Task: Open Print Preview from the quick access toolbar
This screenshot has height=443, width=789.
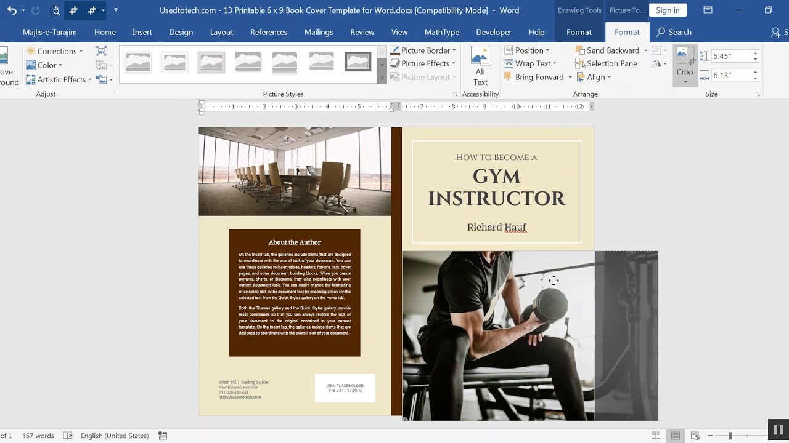Action: [x=55, y=10]
